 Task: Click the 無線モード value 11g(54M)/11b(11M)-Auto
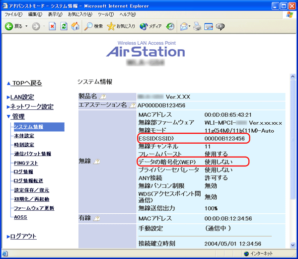(239, 131)
